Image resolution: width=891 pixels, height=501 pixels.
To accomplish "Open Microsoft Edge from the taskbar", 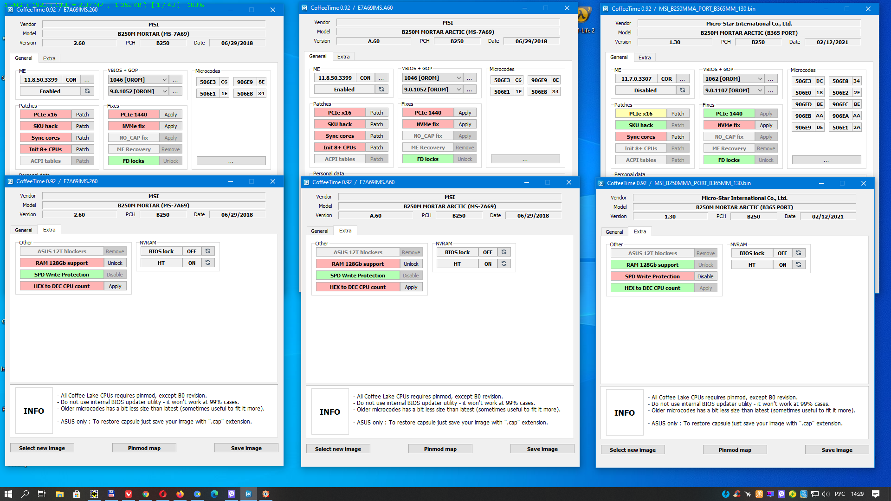I will pos(214,494).
